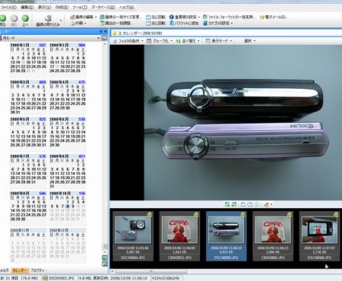
Task: Open the 編集(E) menu
Action: (27, 8)
